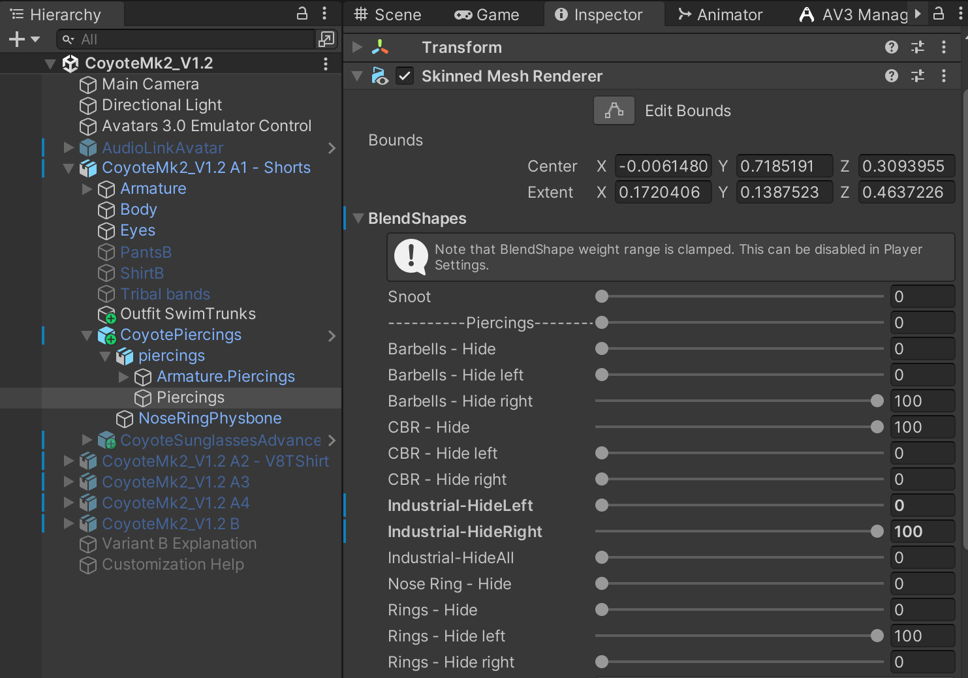This screenshot has height=678, width=968.
Task: Open Transform component three-dot menu
Action: coord(943,47)
